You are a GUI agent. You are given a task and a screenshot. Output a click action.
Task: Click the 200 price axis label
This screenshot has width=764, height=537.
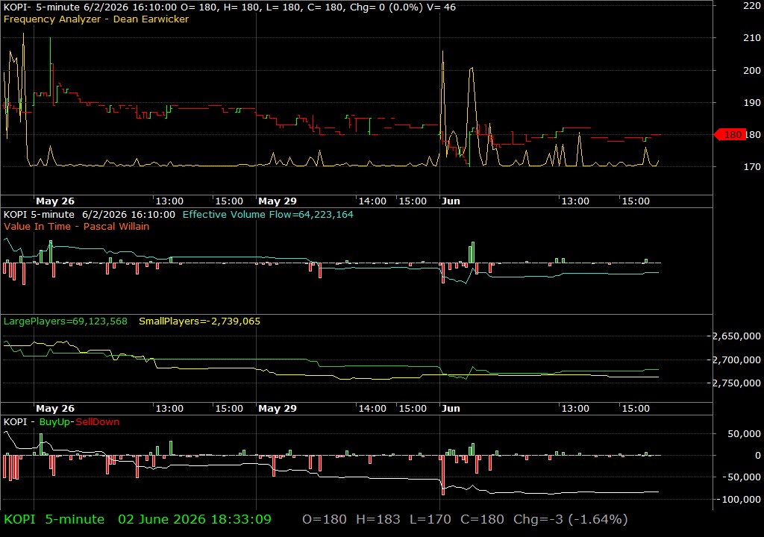coord(752,70)
